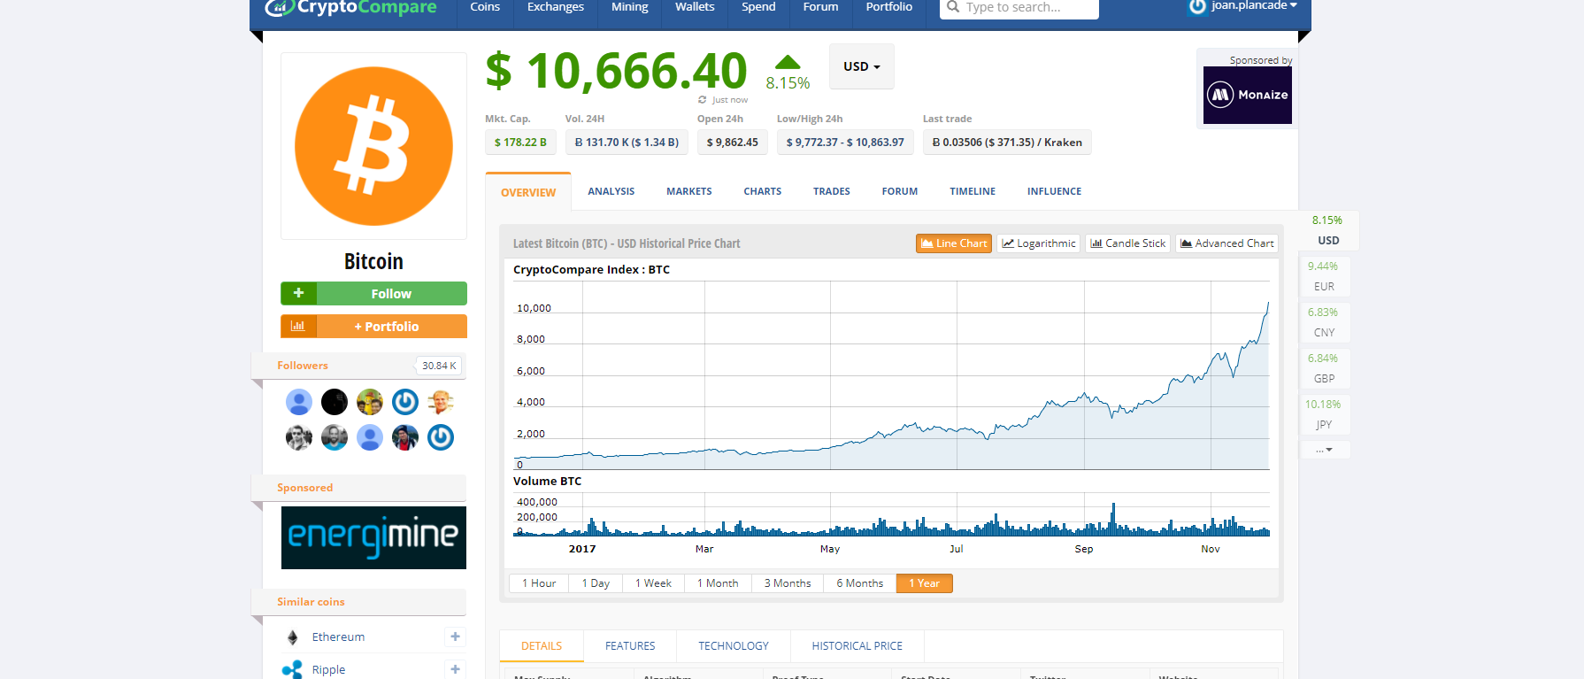This screenshot has height=679, width=1584.
Task: Switch to the Markets tab
Action: (689, 191)
